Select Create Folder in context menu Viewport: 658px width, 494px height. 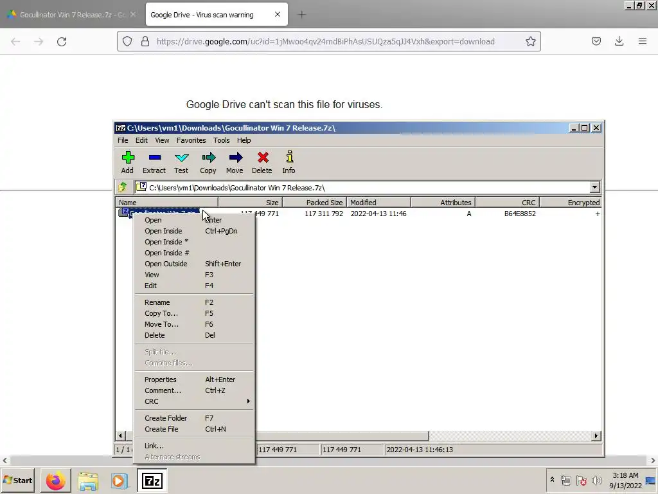(194, 418)
